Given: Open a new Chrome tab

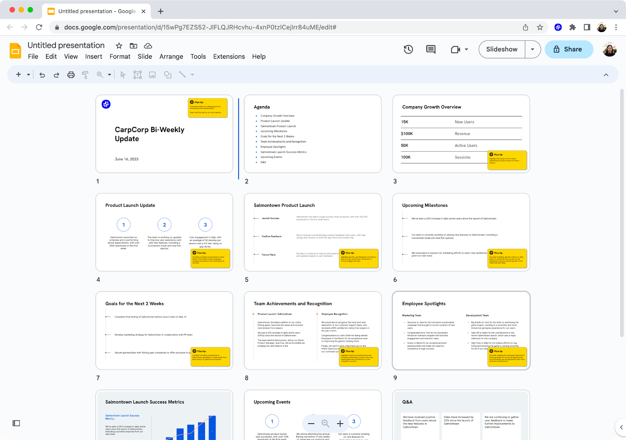Looking at the screenshot, I should [160, 11].
